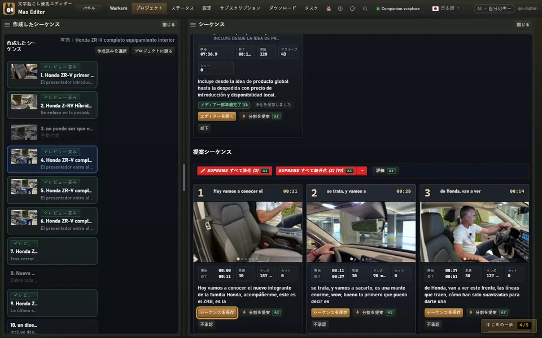Screen dimensions: 542x338
Task: Click SUPREME すべて浄化 (3) button
Action: (x=234, y=171)
